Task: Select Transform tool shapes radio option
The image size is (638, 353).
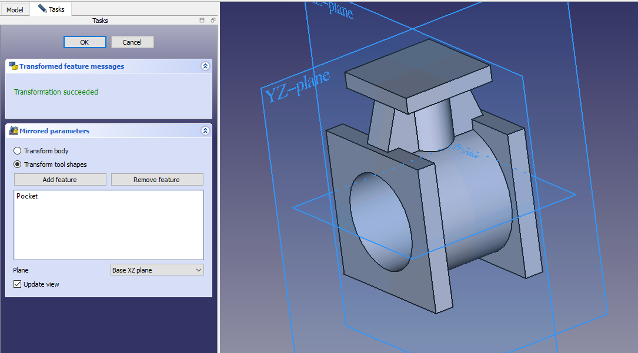Action: pos(18,164)
